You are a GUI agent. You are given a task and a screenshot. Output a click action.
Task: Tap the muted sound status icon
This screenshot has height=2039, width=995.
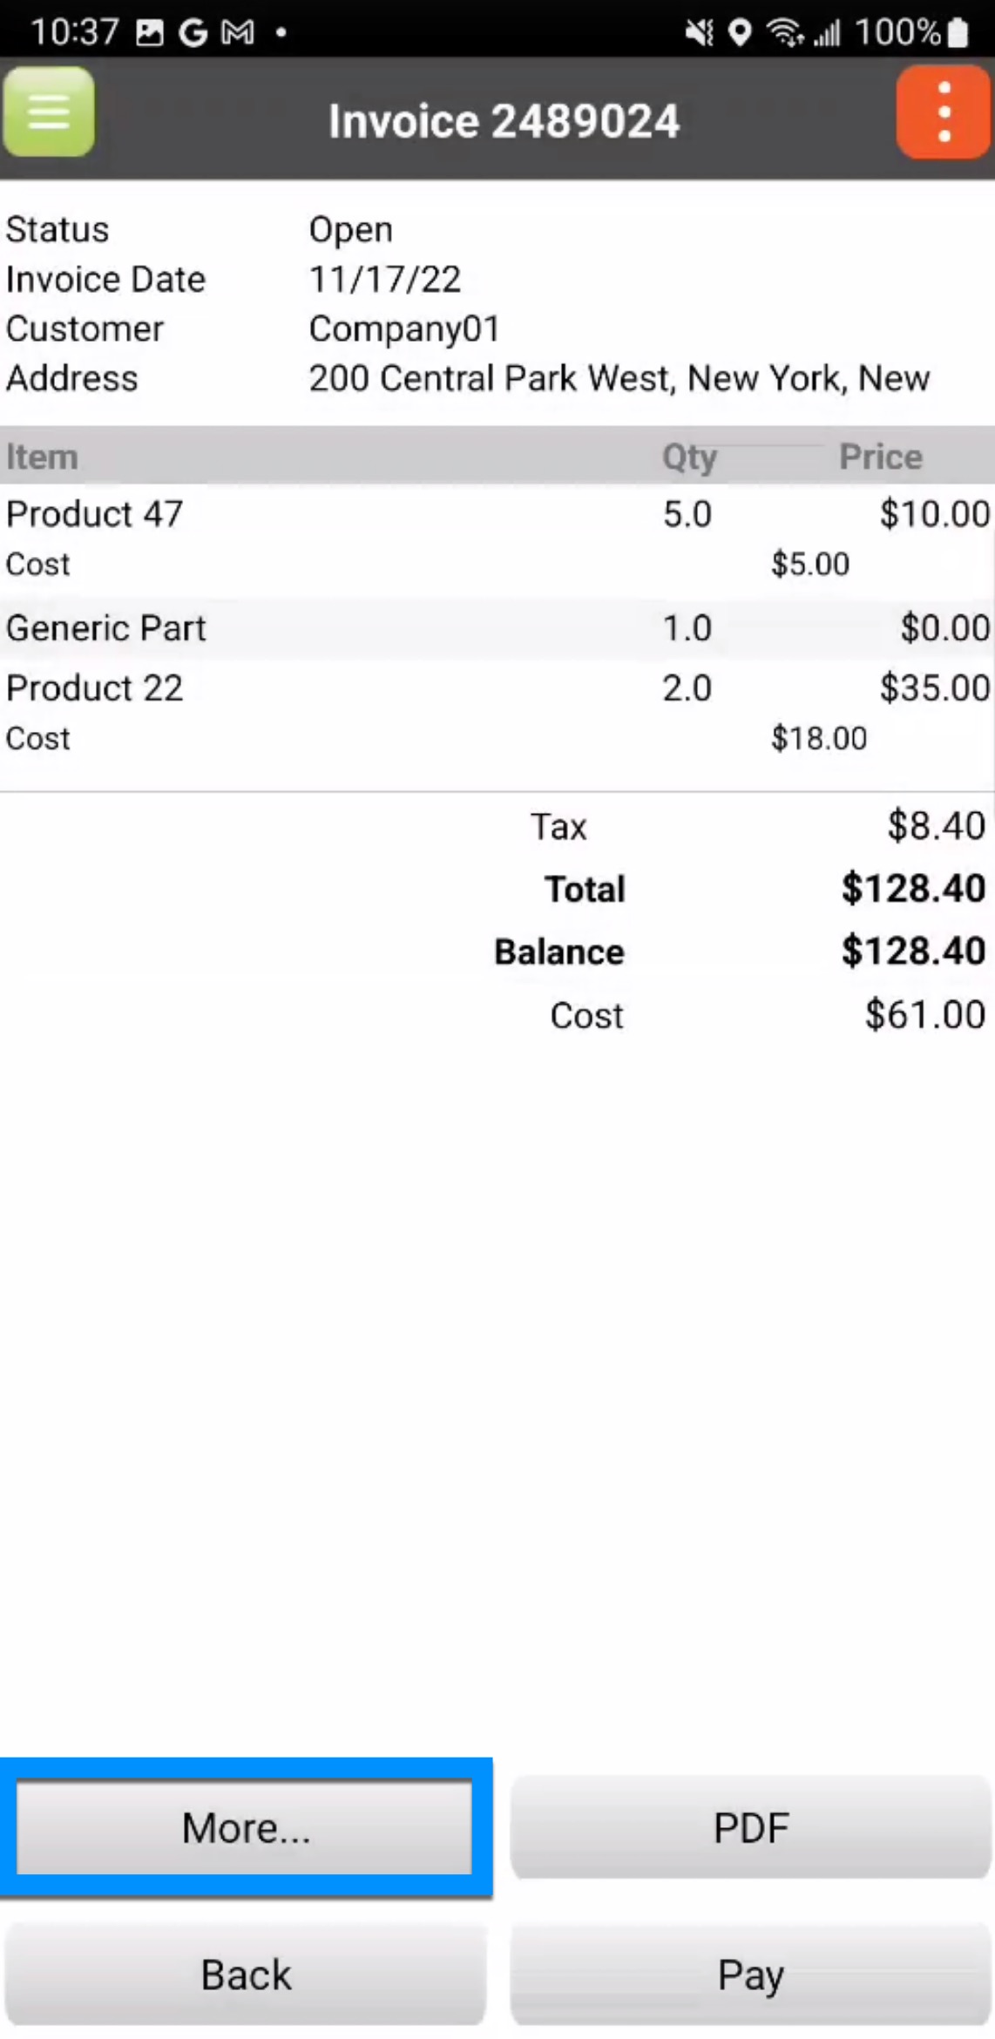coord(699,33)
